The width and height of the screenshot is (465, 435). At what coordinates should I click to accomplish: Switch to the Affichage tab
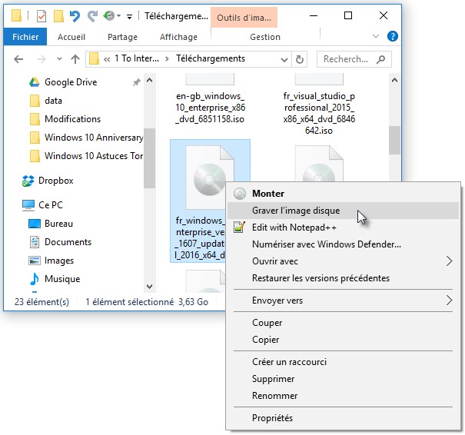[x=178, y=37]
